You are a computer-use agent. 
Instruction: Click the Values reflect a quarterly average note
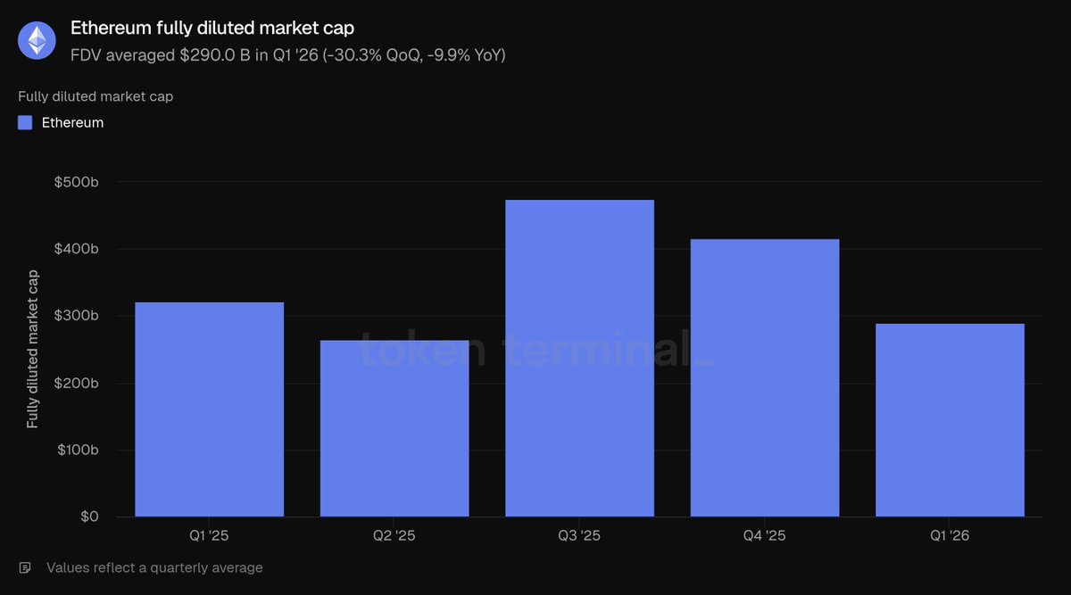(154, 567)
